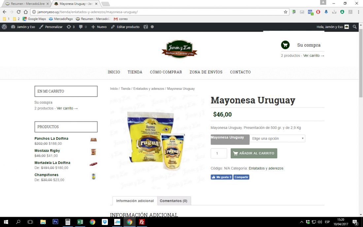Open browser home page icon

point(26,12)
